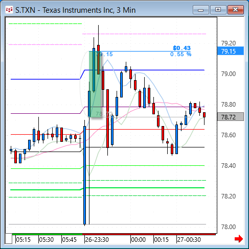Screen dimensions: 249x249
Task: Click the 79.00 price axis label
Action: click(229, 74)
